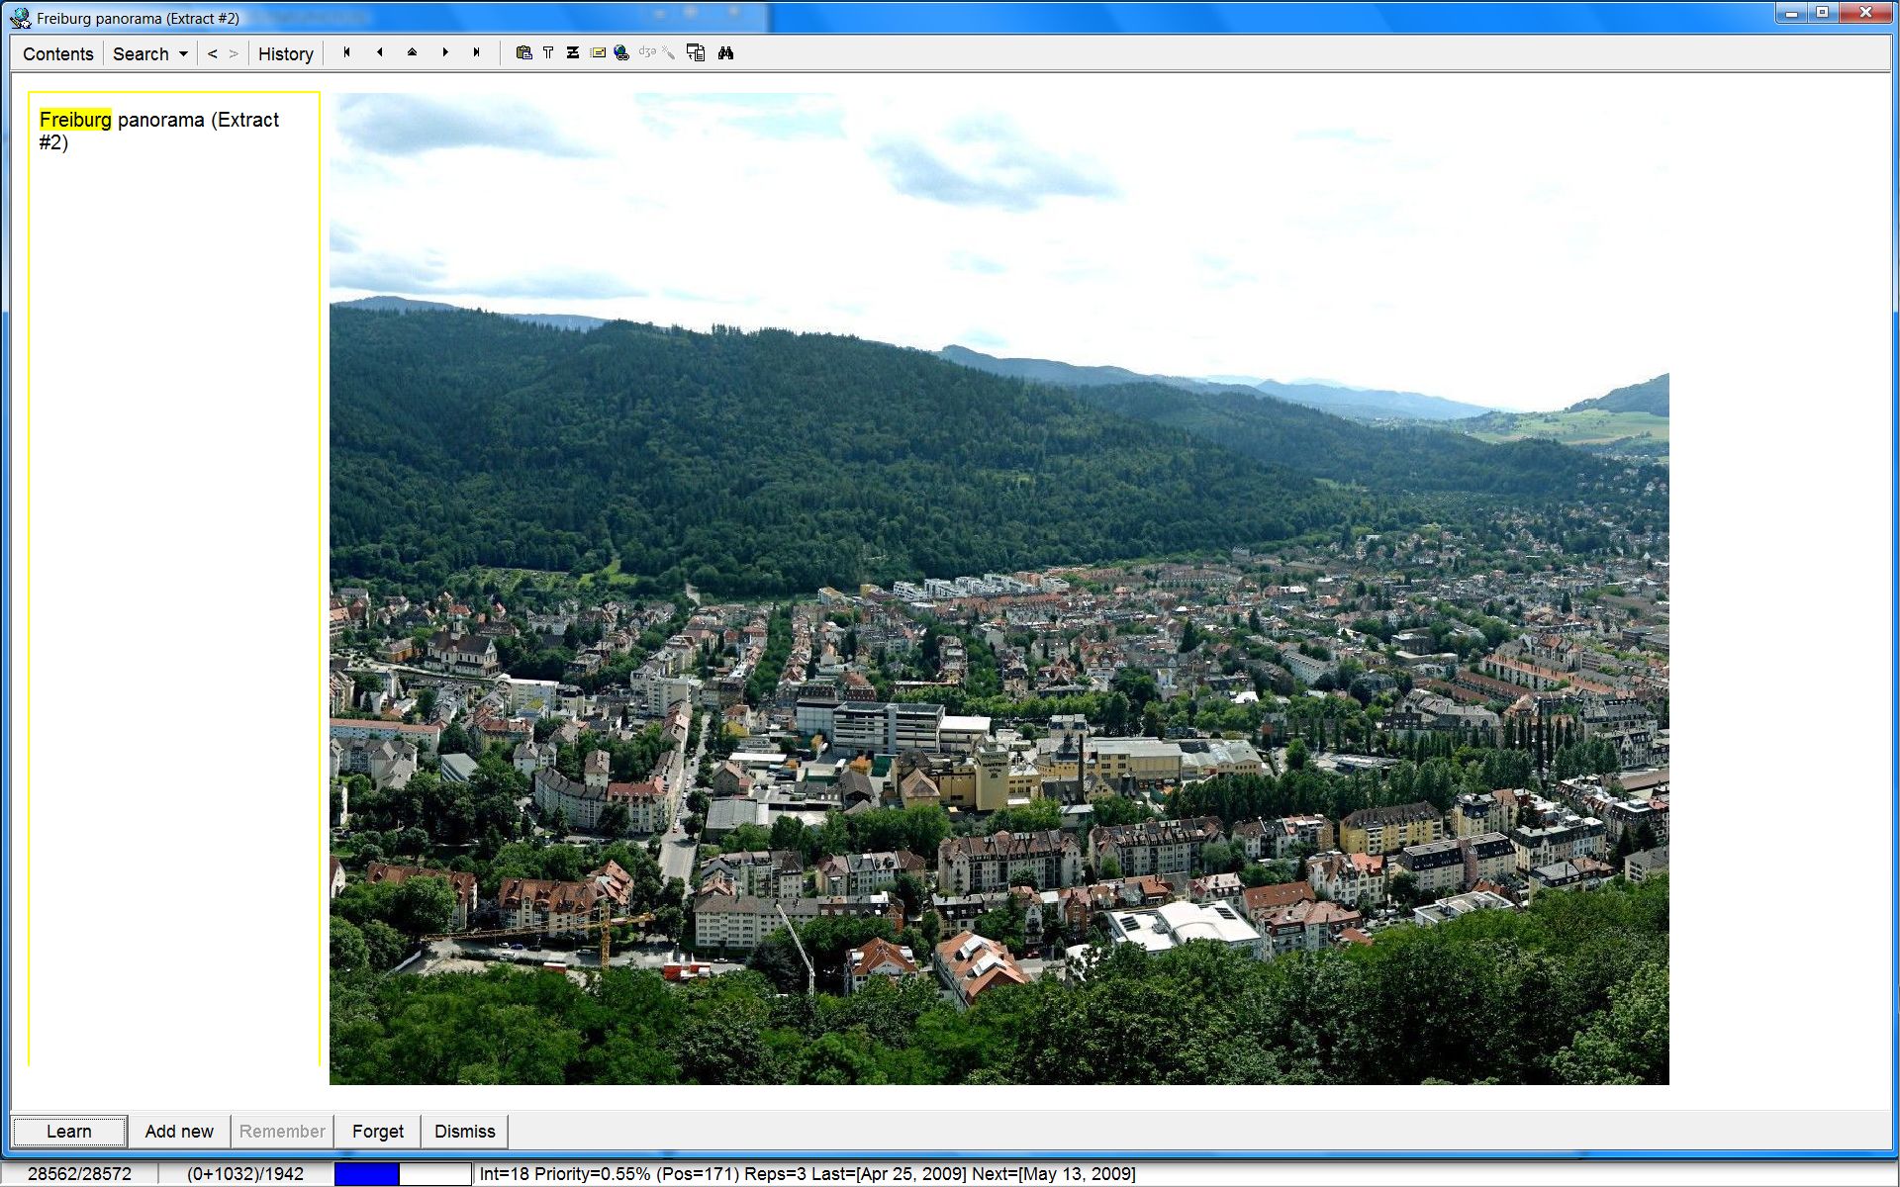Screen dimensions: 1900x1187
Task: Jump to the last element arrow
Action: click(477, 52)
